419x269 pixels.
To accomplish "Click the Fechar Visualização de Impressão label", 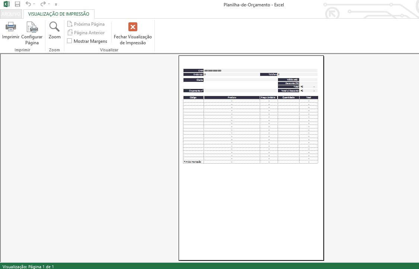I will [133, 40].
